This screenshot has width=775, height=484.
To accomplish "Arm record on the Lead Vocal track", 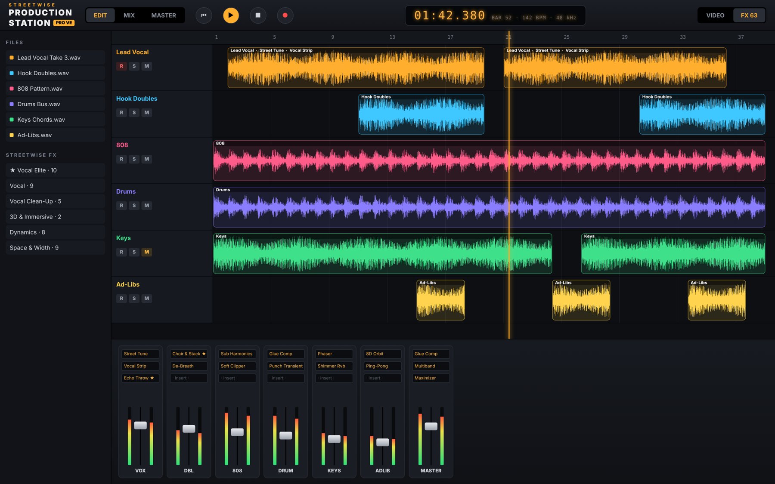I will [121, 66].
